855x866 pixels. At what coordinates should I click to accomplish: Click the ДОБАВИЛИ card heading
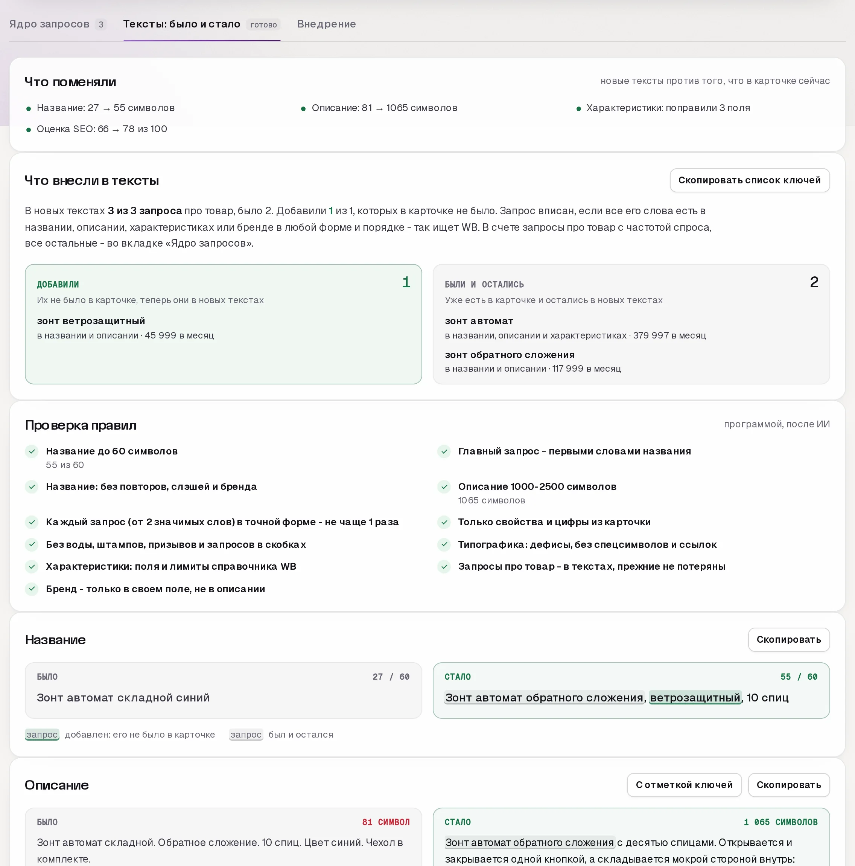(x=58, y=285)
